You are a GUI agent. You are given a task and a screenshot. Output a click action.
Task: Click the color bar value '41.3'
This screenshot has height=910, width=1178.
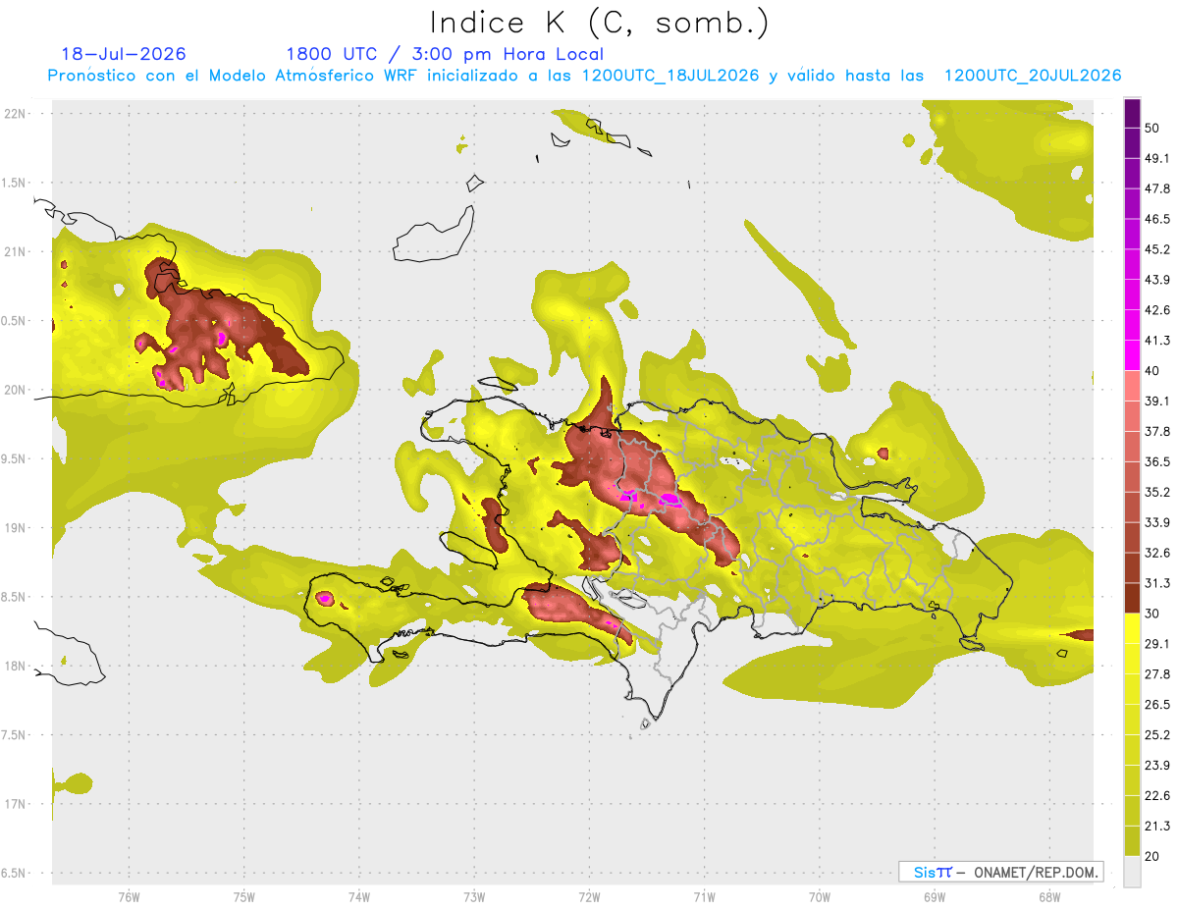pos(1156,341)
